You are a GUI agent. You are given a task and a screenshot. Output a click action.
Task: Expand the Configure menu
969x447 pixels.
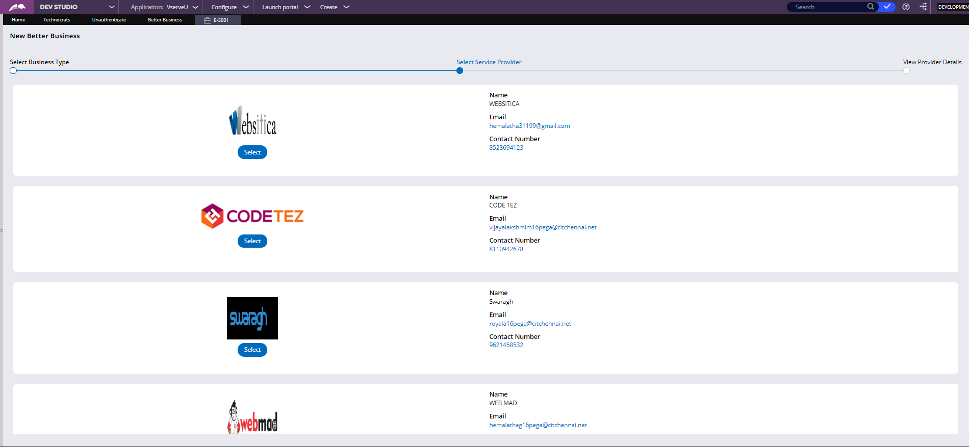(230, 7)
